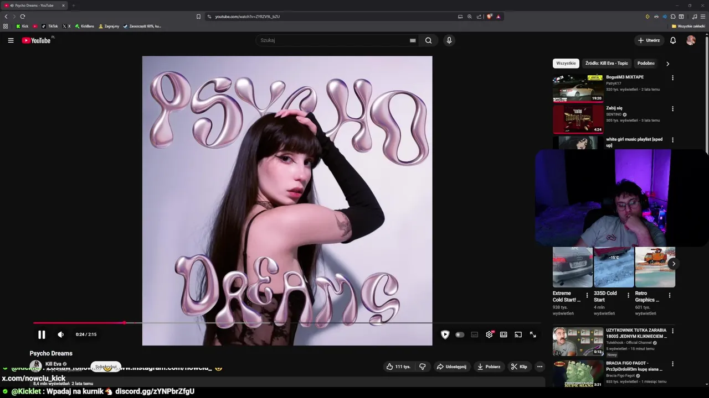This screenshot has height=398, width=709.
Task: Click the search magnifier button
Action: (x=428, y=40)
